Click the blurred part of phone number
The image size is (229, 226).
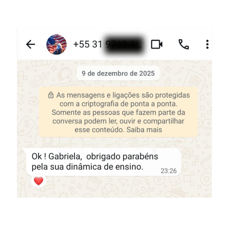pos(123,44)
